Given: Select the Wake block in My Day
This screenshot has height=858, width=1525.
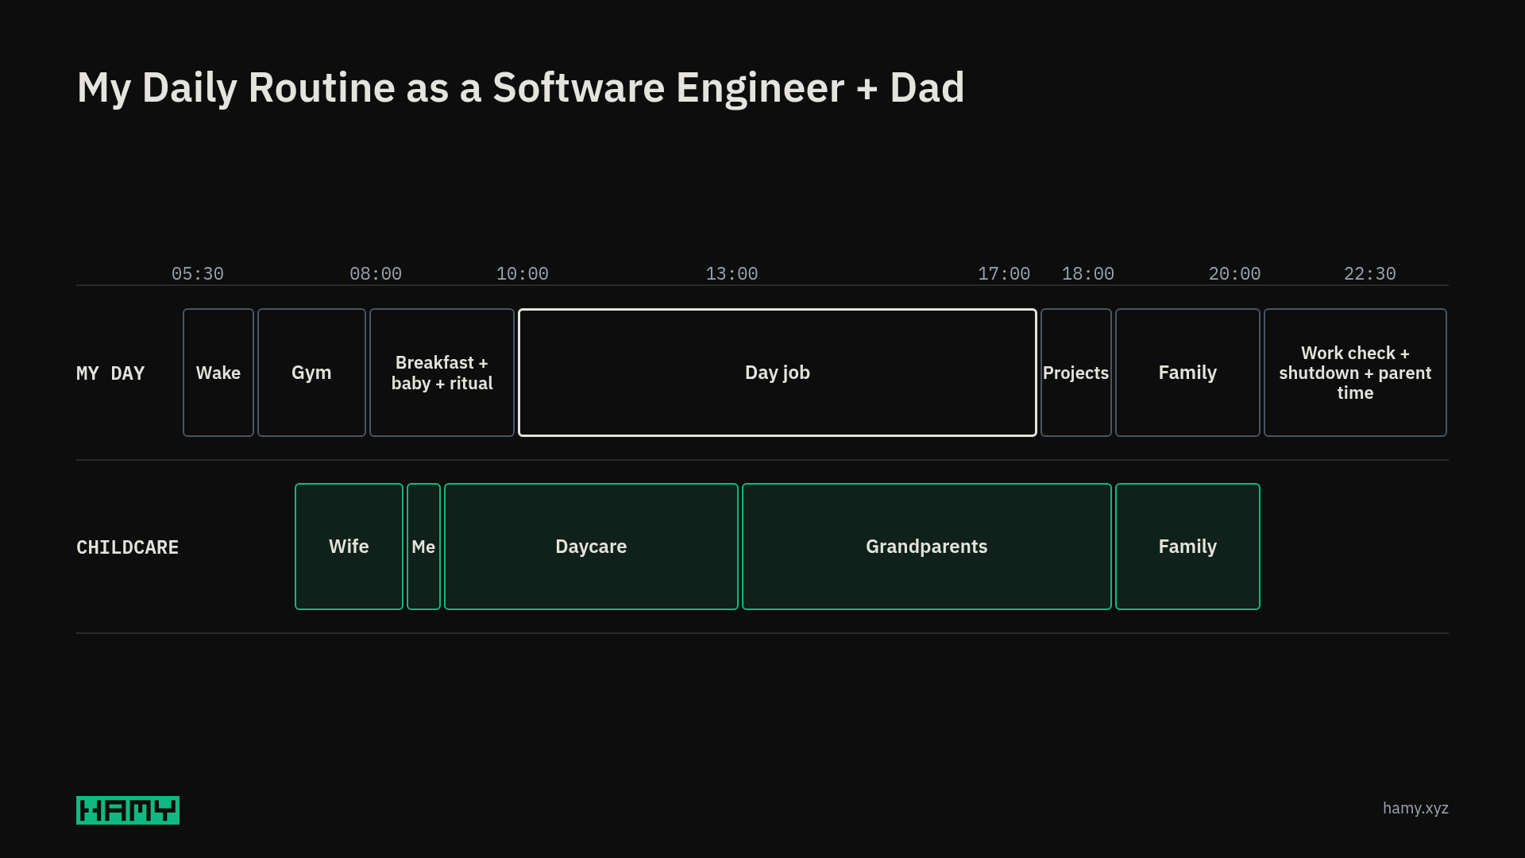Looking at the screenshot, I should pyautogui.click(x=218, y=373).
